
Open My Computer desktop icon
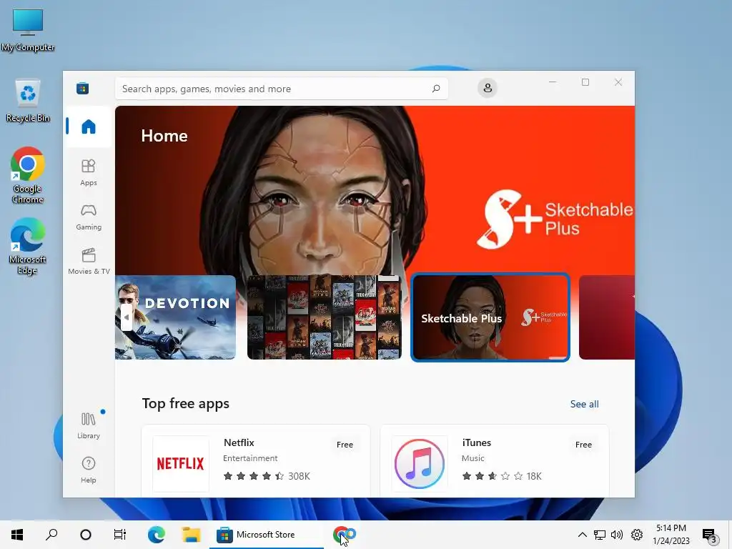[28, 30]
